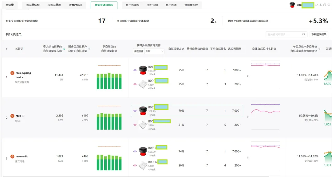Click the +492 extra traffic value
Image resolution: width=332 pixels, height=177 pixels.
click(85, 116)
